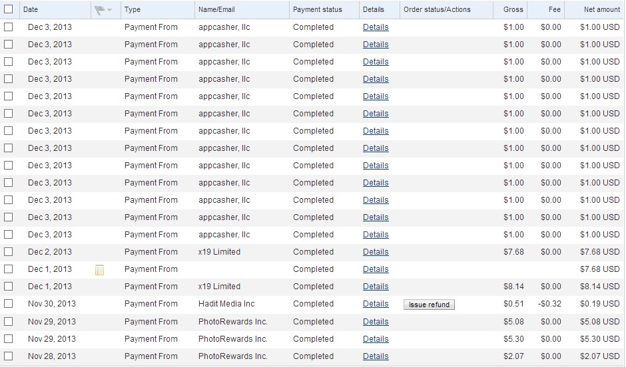Screen dimensions: 626x367
Task: Click Details for the $5.08 PhotoRewards payment
Action: point(376,322)
